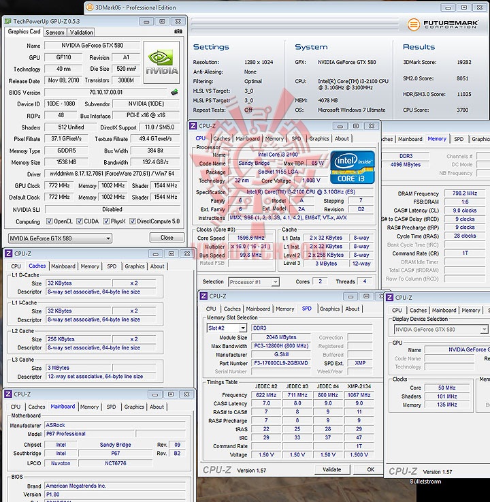Viewport: 490px width, 502px height.
Task: Open the Processor #1 selection dropdown
Action: coord(254,282)
